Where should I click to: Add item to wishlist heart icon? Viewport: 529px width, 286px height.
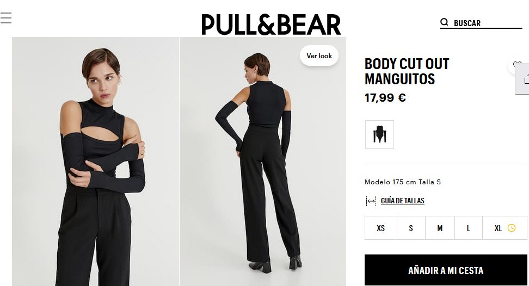517,64
